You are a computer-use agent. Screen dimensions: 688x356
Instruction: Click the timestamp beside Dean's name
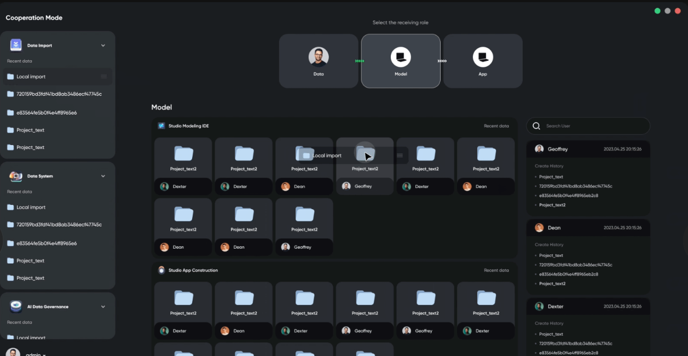coord(622,228)
